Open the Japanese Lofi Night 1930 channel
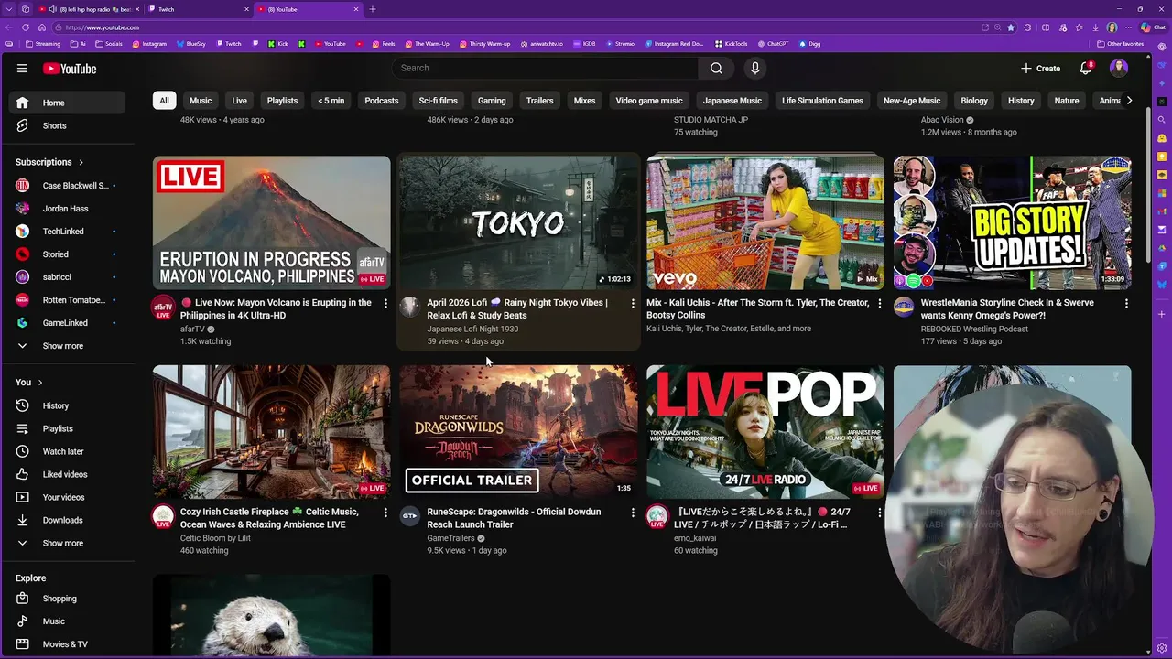 tap(472, 329)
